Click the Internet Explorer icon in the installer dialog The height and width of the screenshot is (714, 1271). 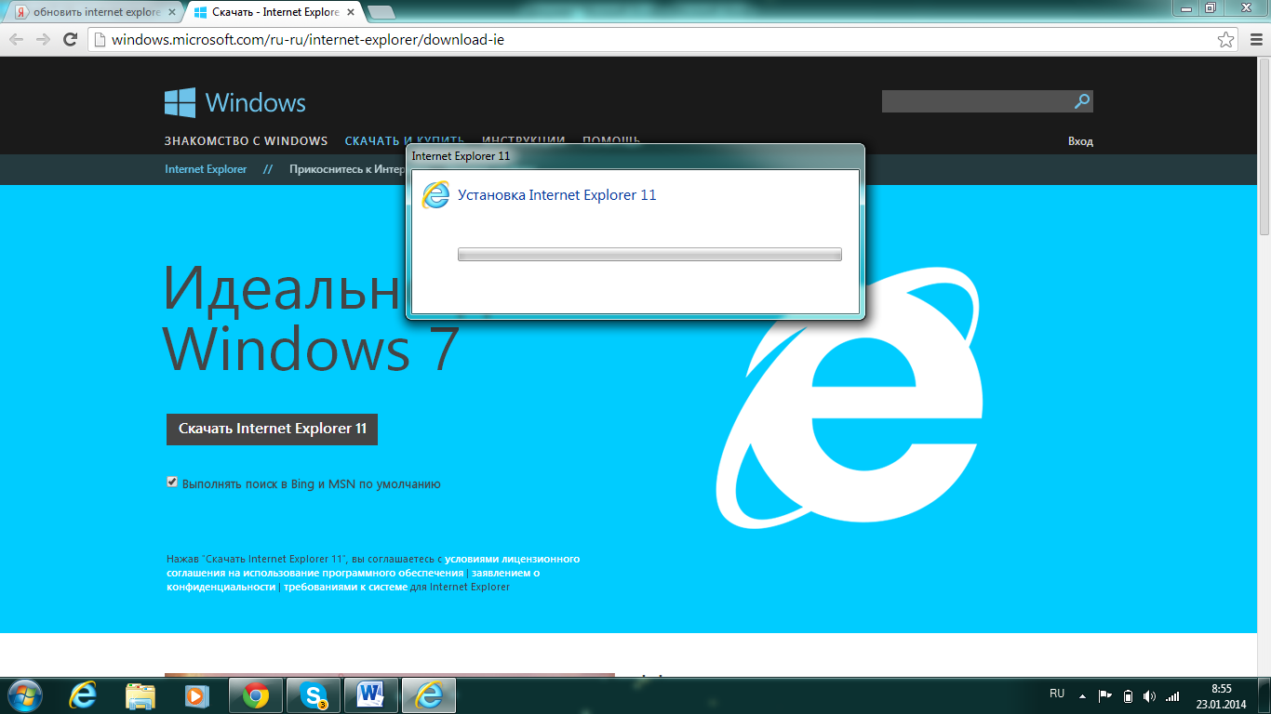coord(435,195)
